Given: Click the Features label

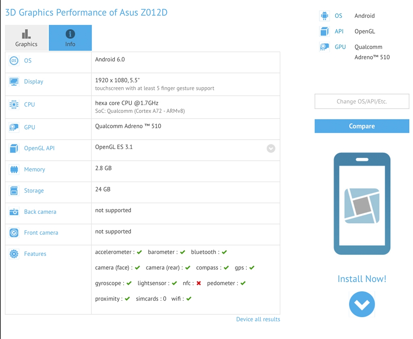Looking at the screenshot, I should tap(35, 254).
